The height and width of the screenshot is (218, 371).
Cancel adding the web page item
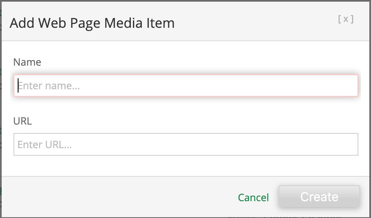[253, 197]
